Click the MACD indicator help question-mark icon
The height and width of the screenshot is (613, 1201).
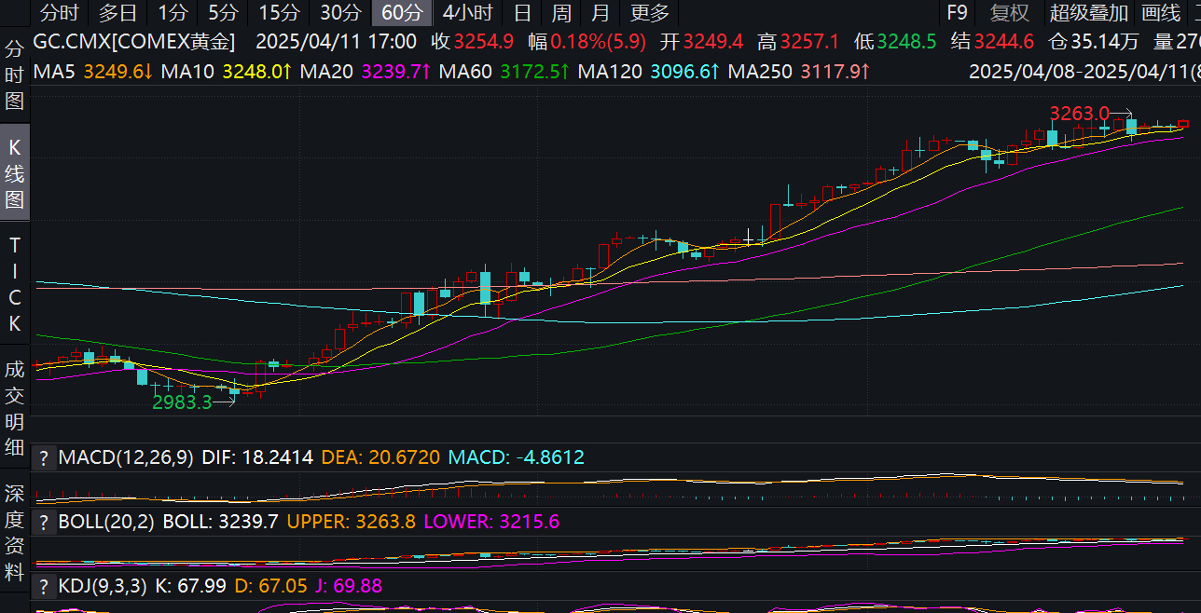click(44, 457)
